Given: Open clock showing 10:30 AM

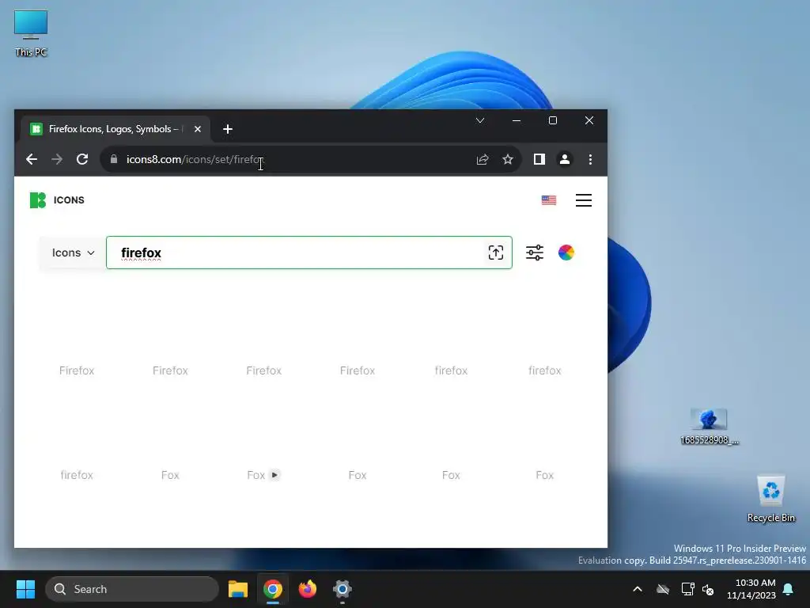Looking at the screenshot, I should point(751,589).
